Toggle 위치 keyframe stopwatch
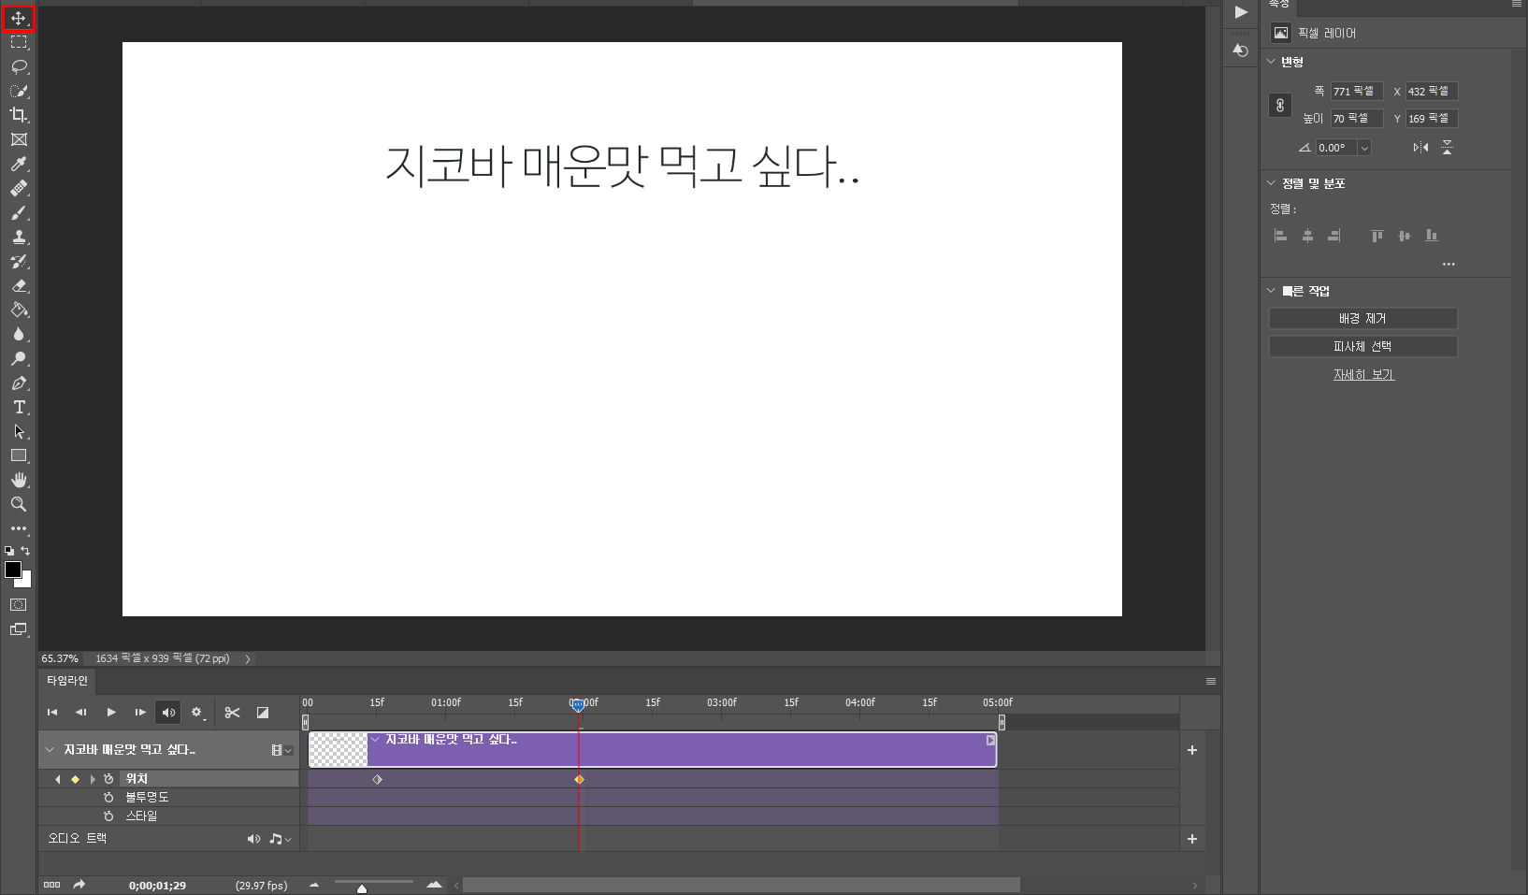The image size is (1528, 895). pyautogui.click(x=108, y=779)
